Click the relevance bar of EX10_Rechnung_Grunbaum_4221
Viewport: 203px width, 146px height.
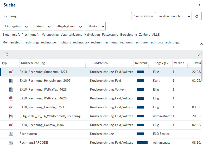140,72
